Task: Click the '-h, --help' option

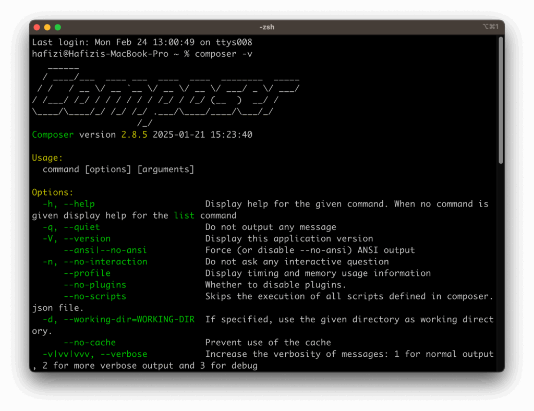Action: [x=68, y=204]
